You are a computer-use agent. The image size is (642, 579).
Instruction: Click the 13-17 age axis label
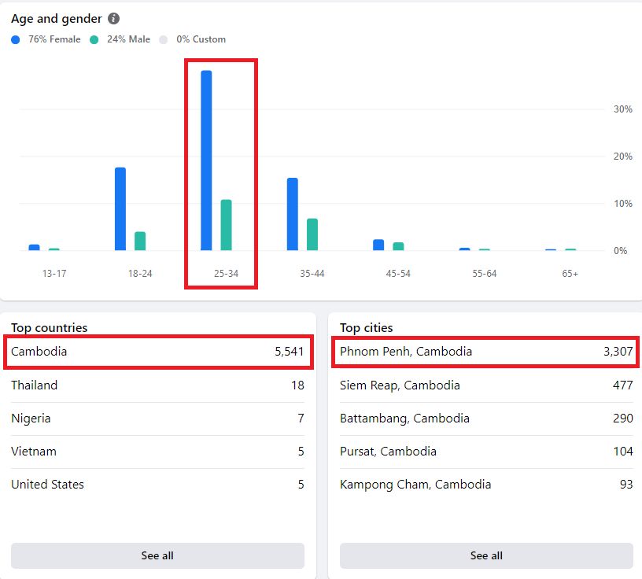tap(54, 274)
